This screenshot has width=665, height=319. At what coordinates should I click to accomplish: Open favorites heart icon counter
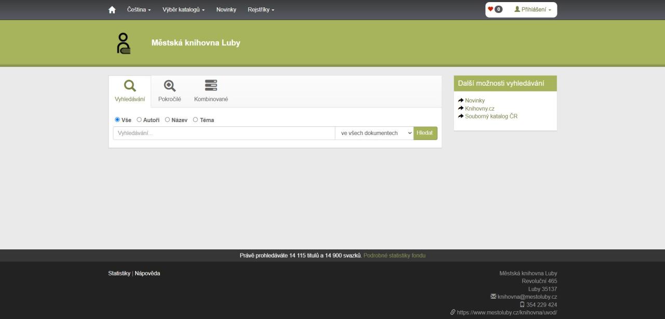pyautogui.click(x=495, y=9)
